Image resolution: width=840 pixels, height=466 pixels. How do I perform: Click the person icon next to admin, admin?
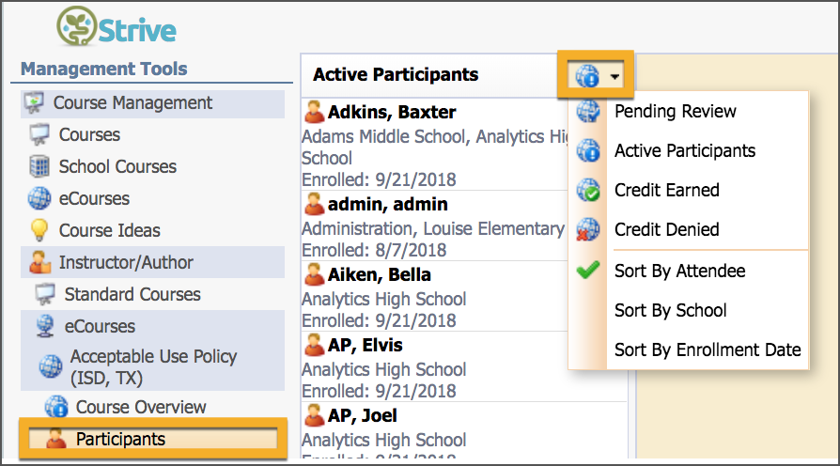[314, 204]
